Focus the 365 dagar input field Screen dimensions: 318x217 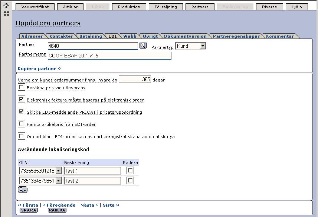(x=135, y=79)
